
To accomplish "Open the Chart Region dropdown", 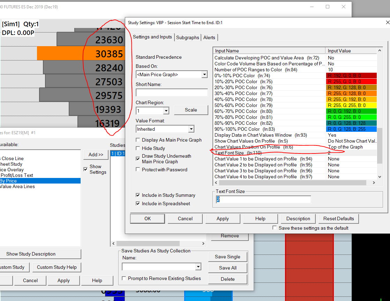I will coord(166,111).
